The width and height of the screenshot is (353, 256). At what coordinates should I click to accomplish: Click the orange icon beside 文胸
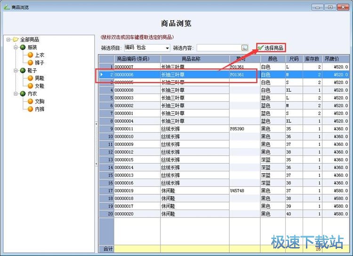(x=31, y=101)
